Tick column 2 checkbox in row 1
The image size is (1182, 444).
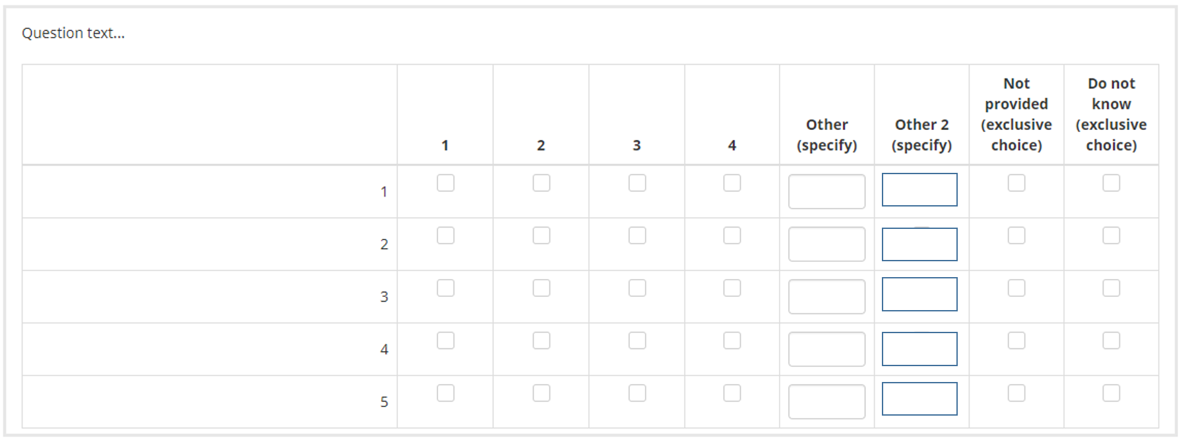coord(542,183)
